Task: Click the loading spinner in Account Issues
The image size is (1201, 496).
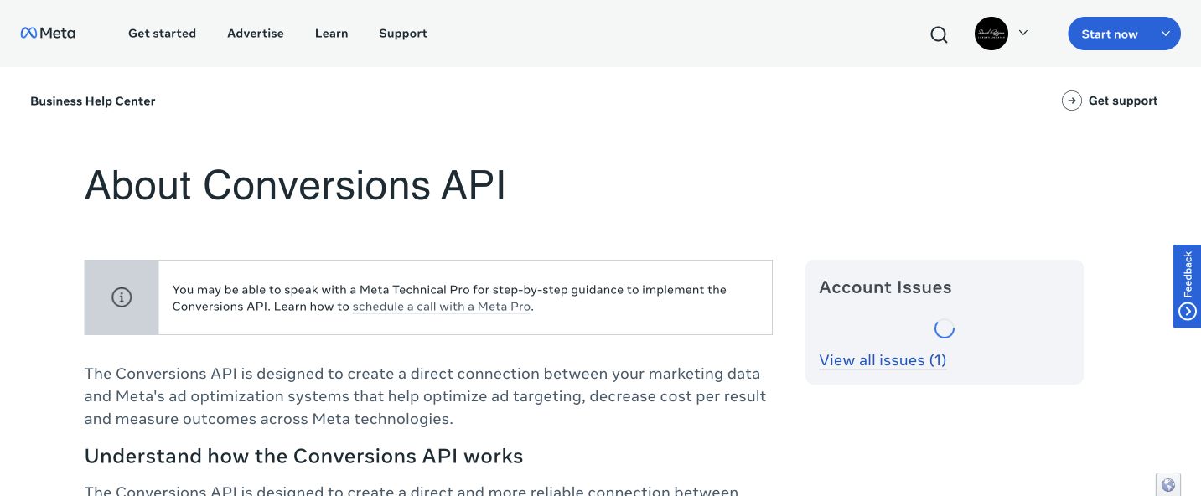Action: point(945,328)
